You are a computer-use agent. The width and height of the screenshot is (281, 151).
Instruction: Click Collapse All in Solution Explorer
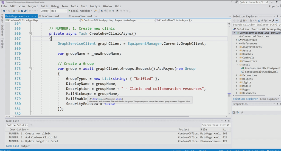[262, 20]
